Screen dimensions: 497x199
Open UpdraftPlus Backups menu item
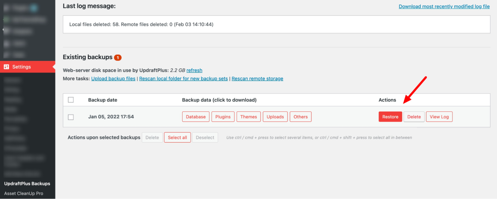(x=27, y=183)
